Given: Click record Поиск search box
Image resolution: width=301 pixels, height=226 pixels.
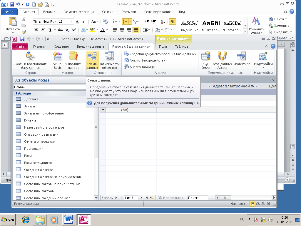Looking at the screenshot, I should click(197, 198).
